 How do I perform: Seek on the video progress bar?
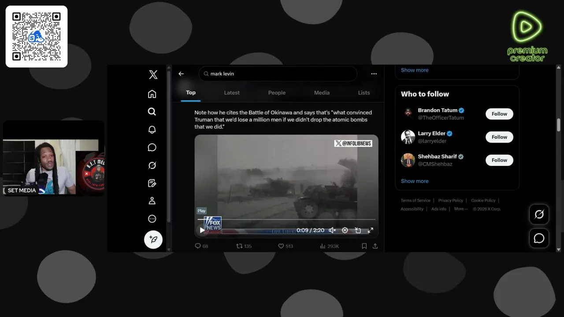286,219
